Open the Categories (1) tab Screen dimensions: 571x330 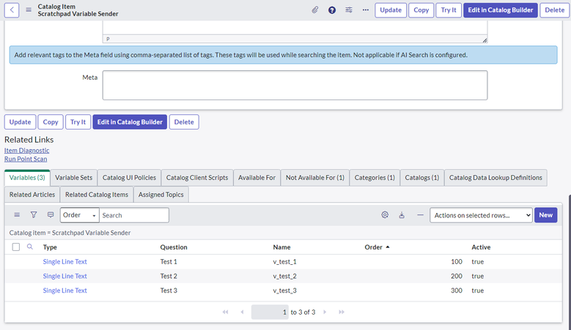click(375, 178)
